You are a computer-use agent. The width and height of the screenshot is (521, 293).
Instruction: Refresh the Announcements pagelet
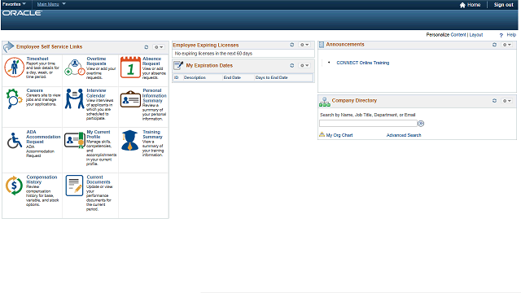click(x=494, y=45)
